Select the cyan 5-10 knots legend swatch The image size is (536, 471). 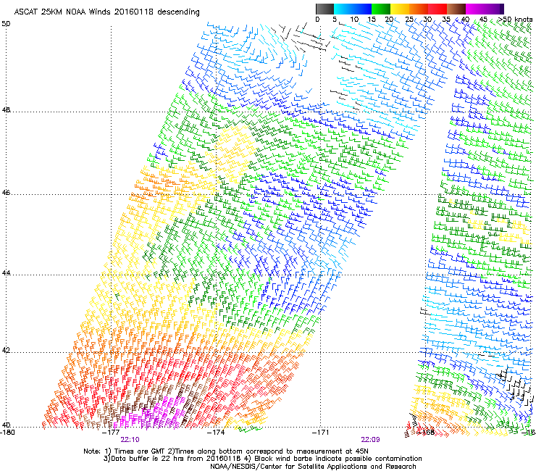pos(343,9)
